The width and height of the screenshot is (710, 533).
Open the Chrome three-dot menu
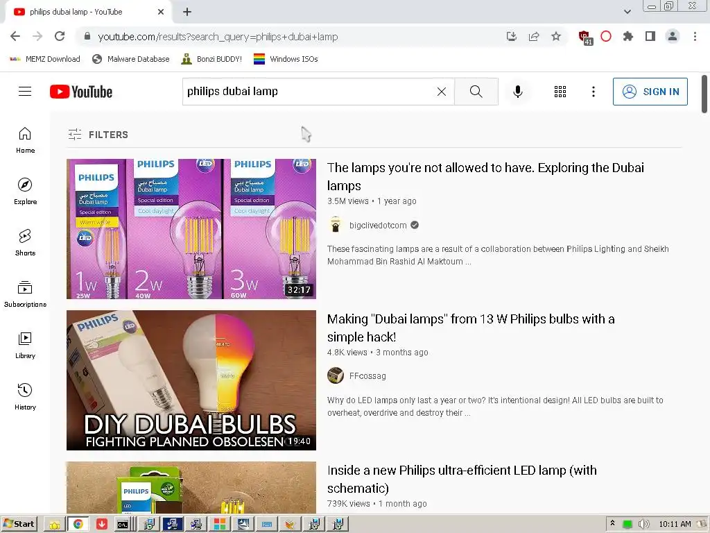click(695, 36)
